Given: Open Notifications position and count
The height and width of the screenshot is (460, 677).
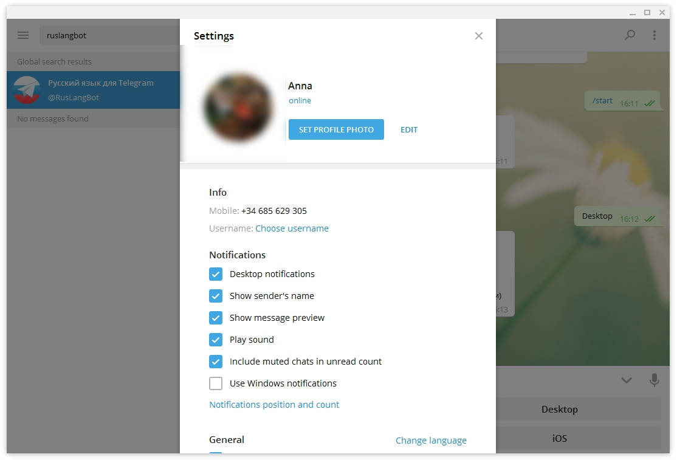Looking at the screenshot, I should [273, 405].
